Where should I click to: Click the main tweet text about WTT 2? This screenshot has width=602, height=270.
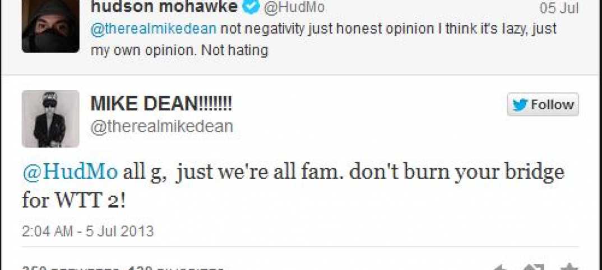pos(293,187)
